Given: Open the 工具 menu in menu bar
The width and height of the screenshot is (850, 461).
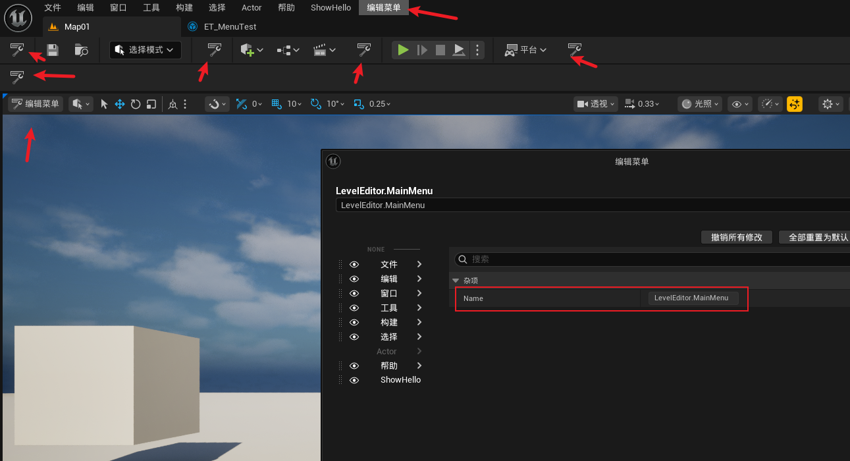Looking at the screenshot, I should click(151, 8).
